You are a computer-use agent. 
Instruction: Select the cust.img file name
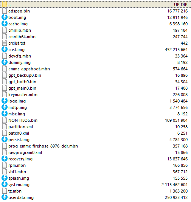[16, 50]
